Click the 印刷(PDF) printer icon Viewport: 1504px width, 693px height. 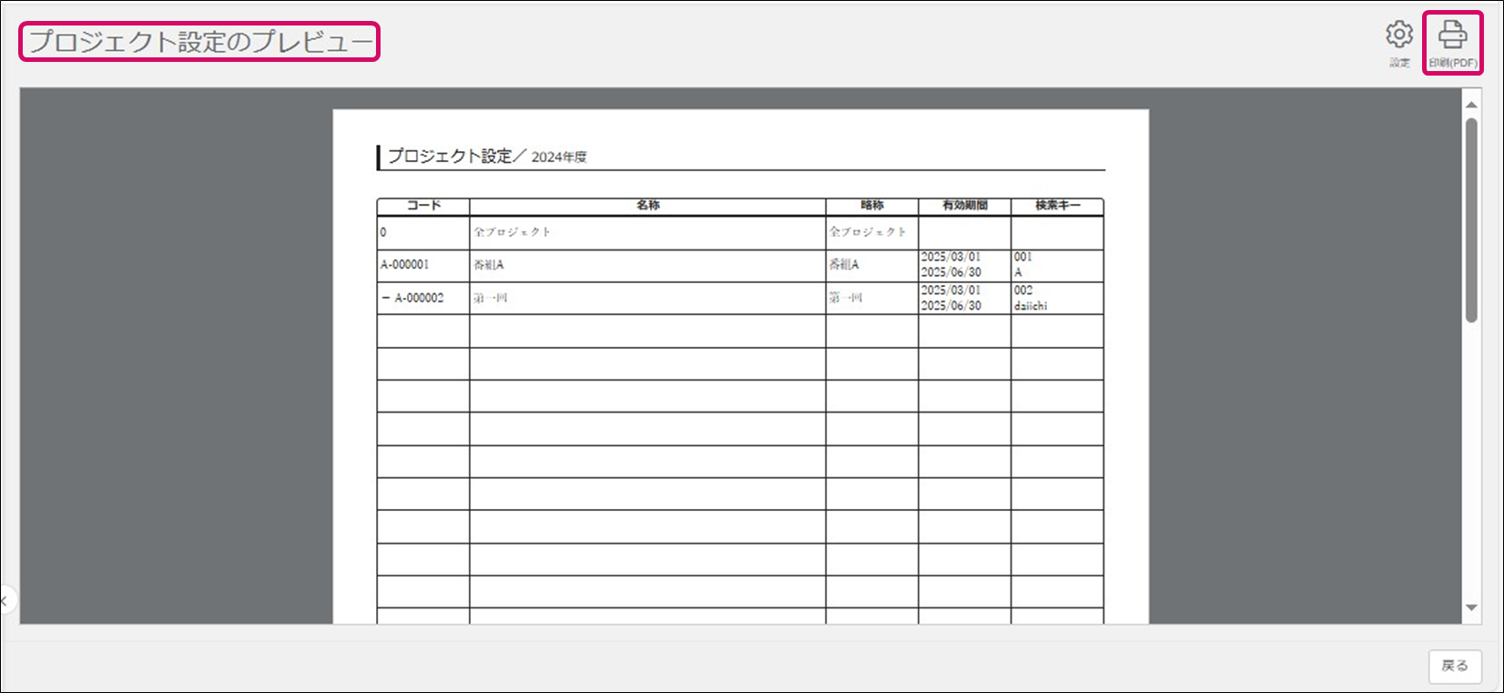(1452, 36)
